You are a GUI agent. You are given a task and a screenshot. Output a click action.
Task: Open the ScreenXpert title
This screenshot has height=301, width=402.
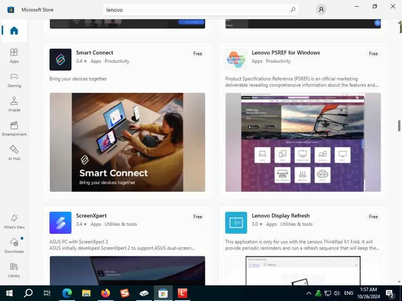point(91,216)
